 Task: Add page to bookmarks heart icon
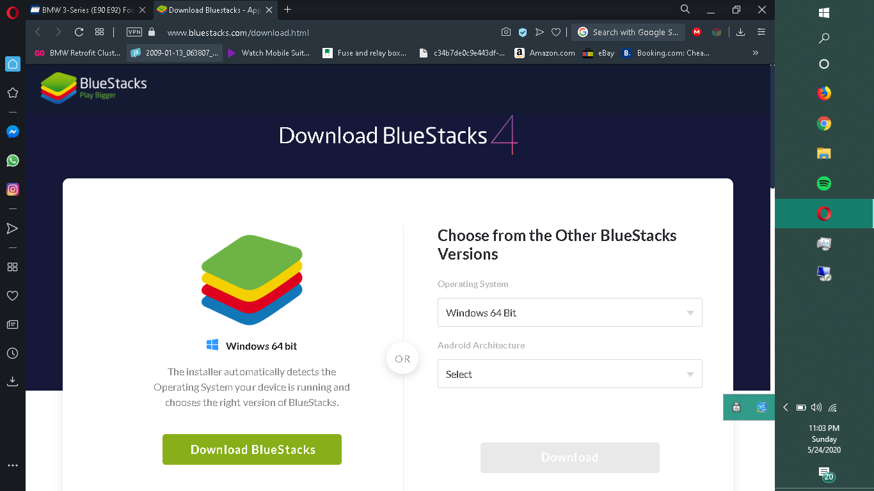click(556, 32)
